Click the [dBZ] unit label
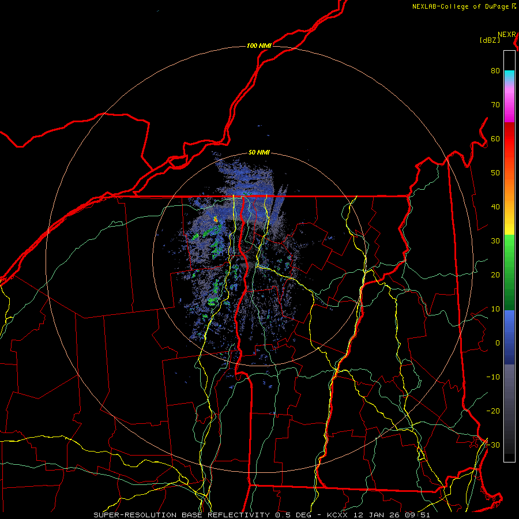 click(x=490, y=40)
